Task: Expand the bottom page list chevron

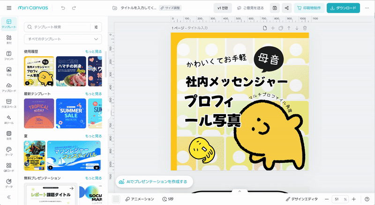Action: coord(239,191)
